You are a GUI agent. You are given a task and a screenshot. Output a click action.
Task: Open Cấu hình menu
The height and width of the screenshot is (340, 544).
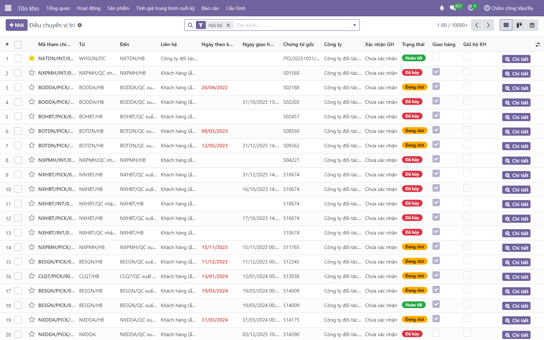[x=236, y=8]
